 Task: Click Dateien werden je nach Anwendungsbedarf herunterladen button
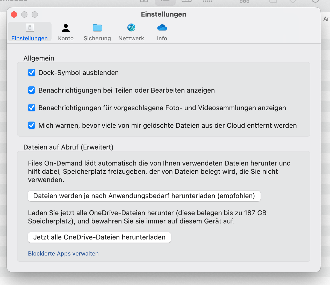pyautogui.click(x=144, y=196)
